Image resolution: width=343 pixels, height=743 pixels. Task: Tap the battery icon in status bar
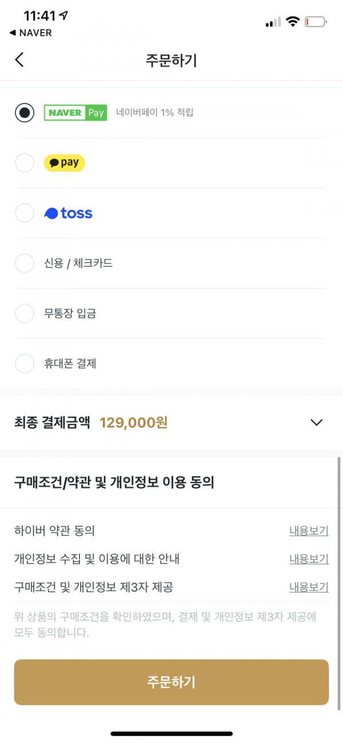click(316, 22)
